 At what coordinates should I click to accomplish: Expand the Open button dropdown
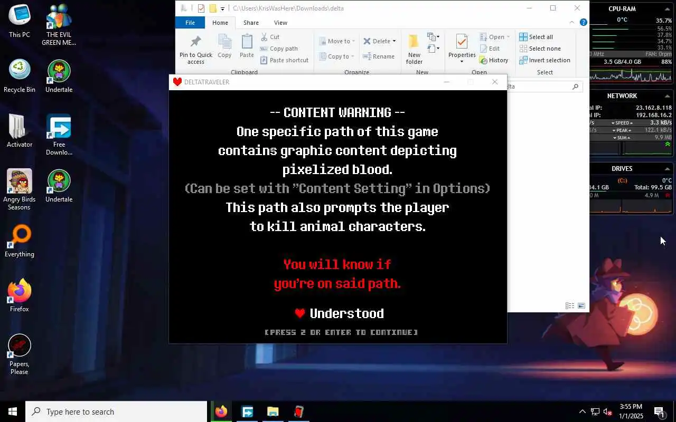(x=508, y=37)
